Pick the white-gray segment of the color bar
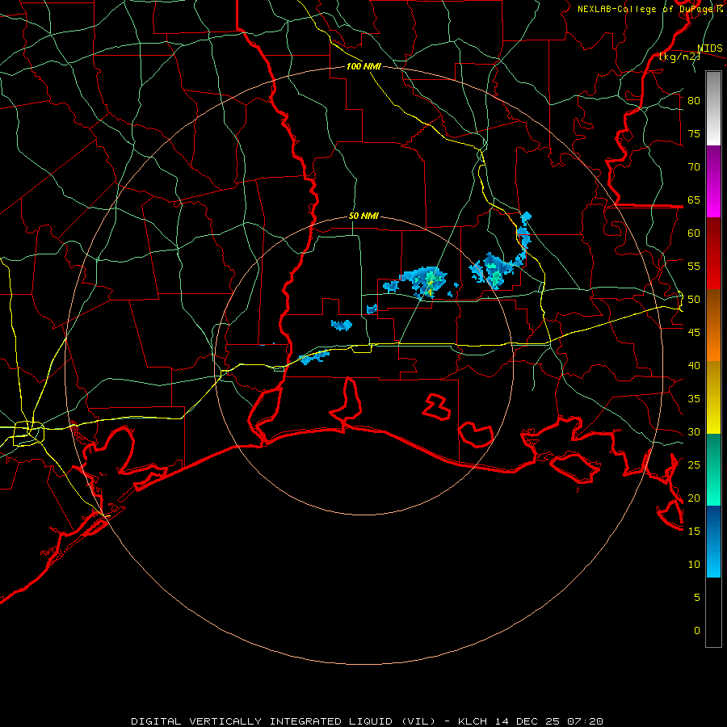The width and height of the screenshot is (727, 727). pyautogui.click(x=713, y=108)
